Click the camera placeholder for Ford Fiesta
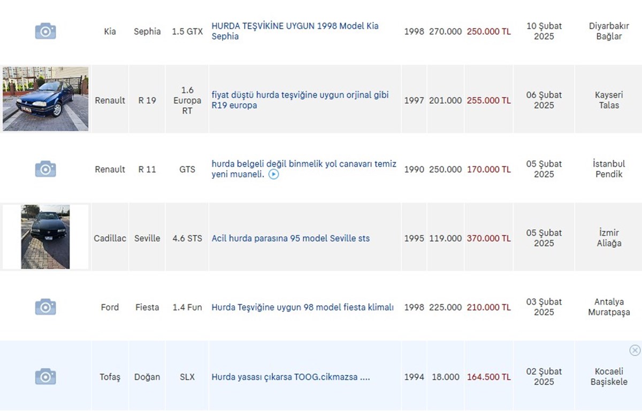Viewport: 642px width, 411px height. pos(45,307)
